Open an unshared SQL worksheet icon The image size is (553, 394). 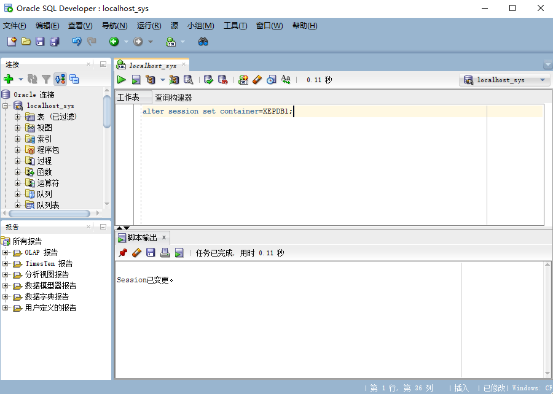coord(243,80)
